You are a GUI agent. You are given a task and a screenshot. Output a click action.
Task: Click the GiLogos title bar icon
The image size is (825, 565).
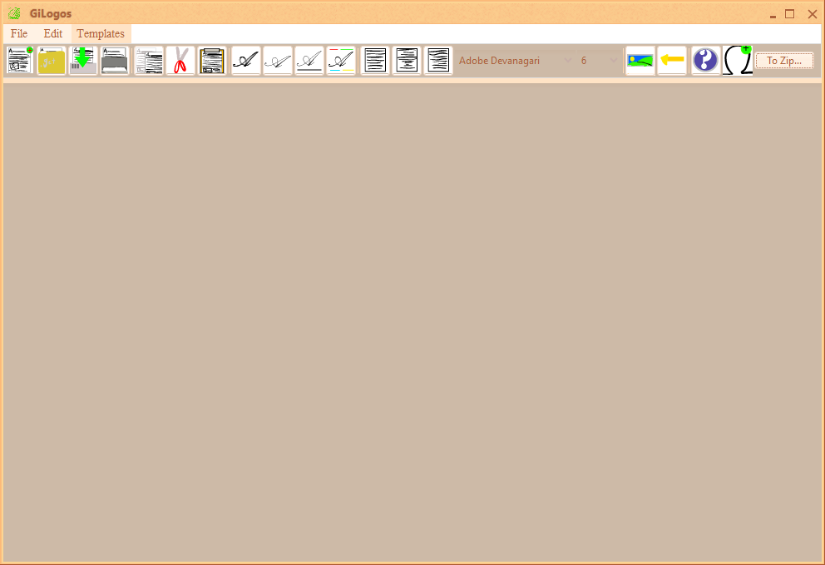[x=13, y=13]
